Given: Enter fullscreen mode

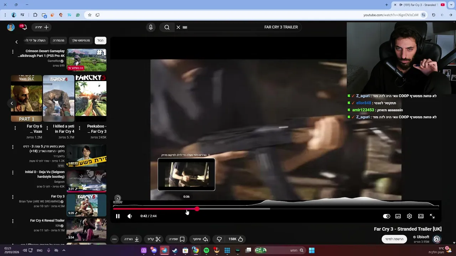Looking at the screenshot, I should pos(432,216).
